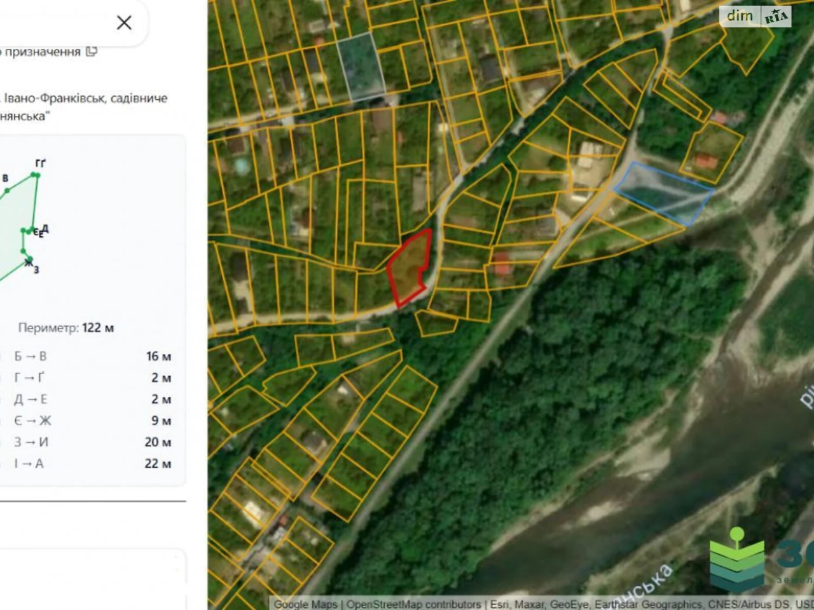Click the 'Esri, Maxar, GeoEye' attribution text
This screenshot has height=610, width=814.
coord(540,604)
